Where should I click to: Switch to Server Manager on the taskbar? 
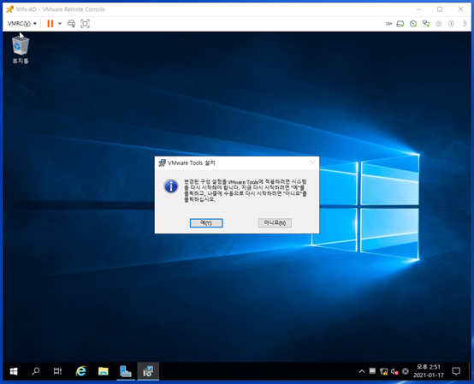[x=126, y=371]
